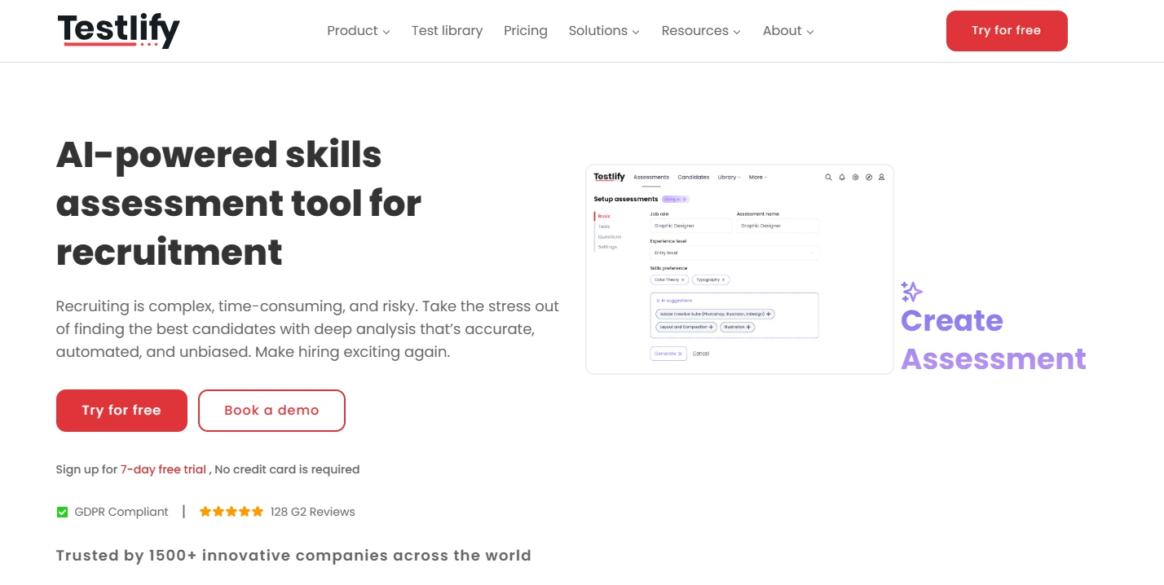Click the Generate button in the preview
Image resolution: width=1164 pixels, height=585 pixels.
click(x=668, y=354)
